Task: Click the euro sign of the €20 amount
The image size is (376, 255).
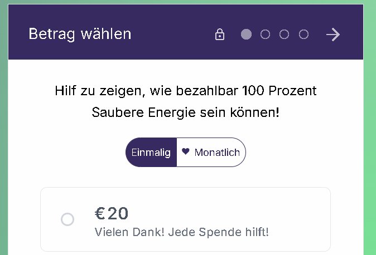Action: (100, 213)
